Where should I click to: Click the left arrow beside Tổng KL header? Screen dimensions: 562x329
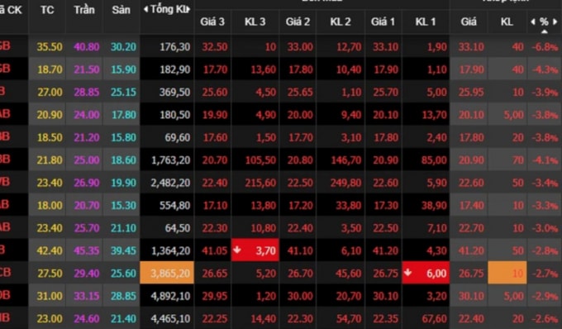pyautogui.click(x=145, y=10)
